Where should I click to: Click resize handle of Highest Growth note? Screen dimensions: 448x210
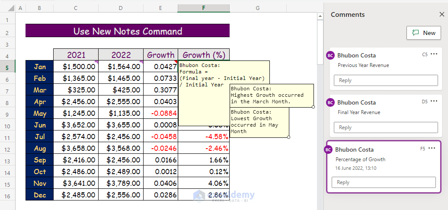coord(314,107)
